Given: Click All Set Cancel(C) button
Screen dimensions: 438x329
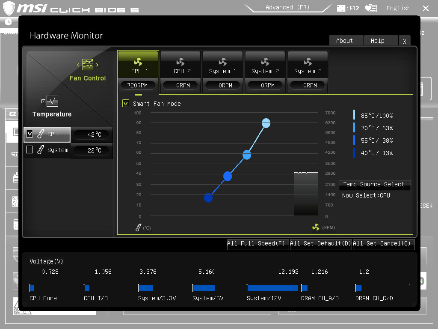Looking at the screenshot, I should coord(384,244).
